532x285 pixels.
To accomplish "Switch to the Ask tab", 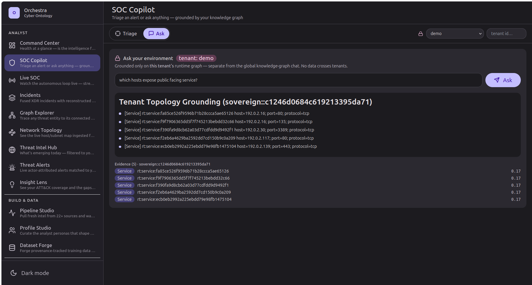I will [x=156, y=34].
